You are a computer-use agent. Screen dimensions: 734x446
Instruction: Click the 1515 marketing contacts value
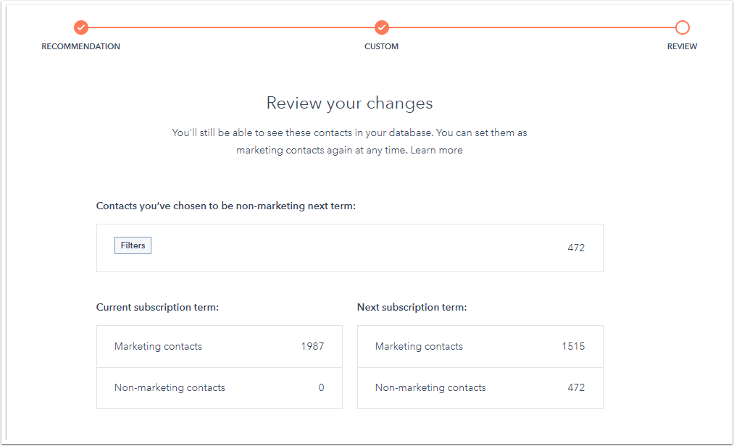tap(573, 346)
